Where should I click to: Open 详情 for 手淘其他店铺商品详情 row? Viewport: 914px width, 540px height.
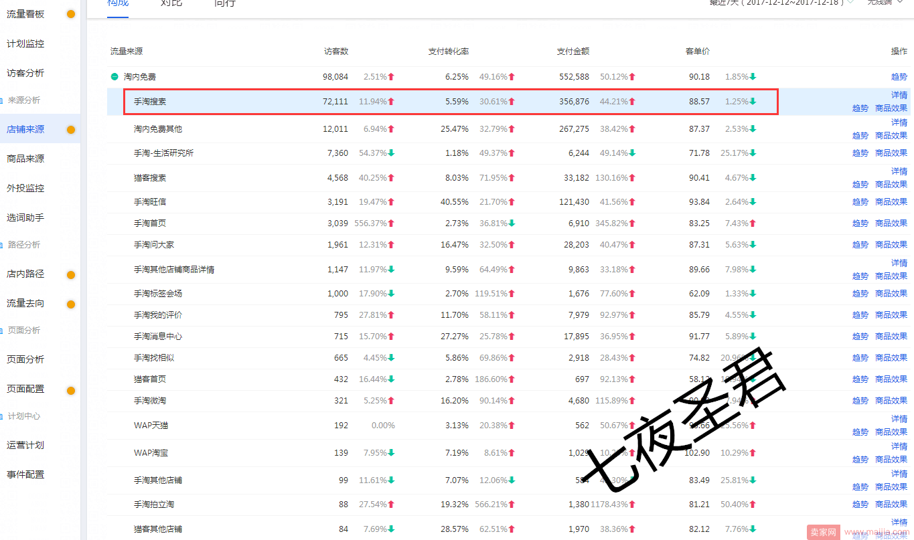pyautogui.click(x=899, y=263)
